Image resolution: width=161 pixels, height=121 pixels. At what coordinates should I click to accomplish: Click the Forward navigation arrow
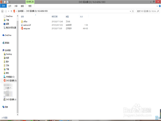coord(6,11)
